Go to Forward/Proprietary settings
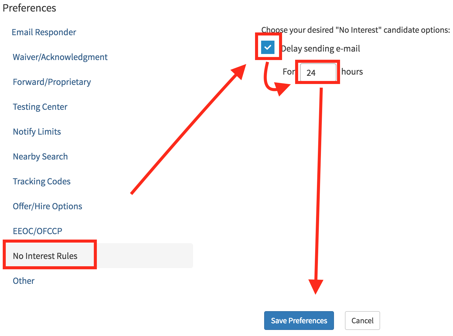453x336 pixels. [52, 82]
